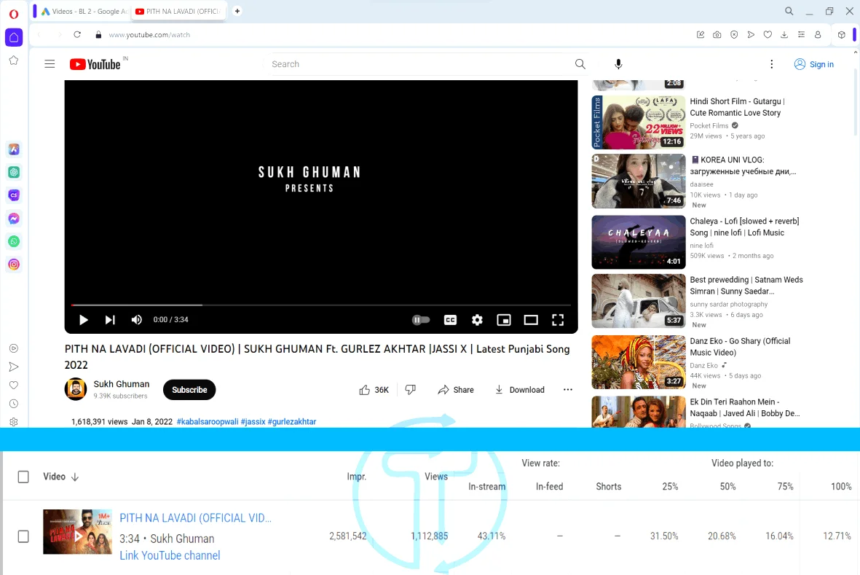Open the search tabs magnifier in title bar

click(x=789, y=11)
